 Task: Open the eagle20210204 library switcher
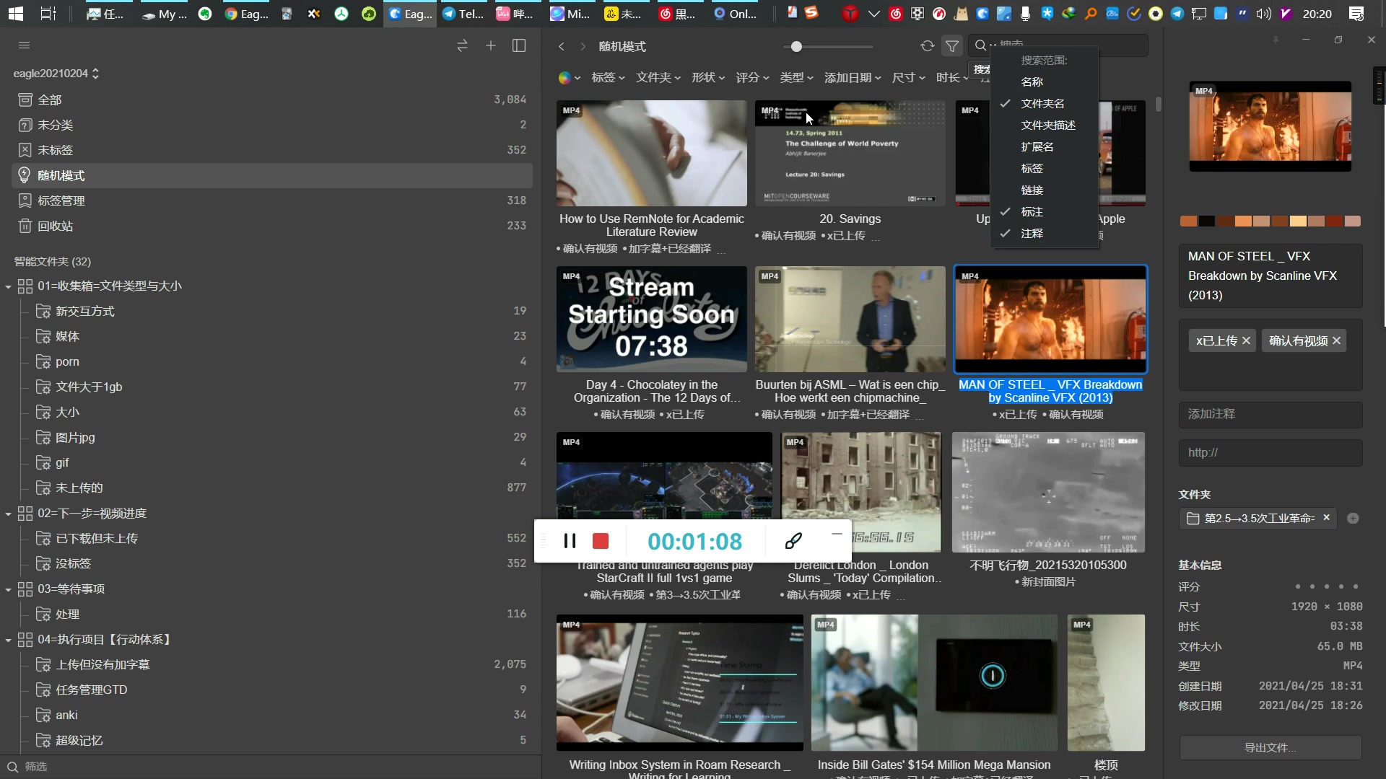pos(56,74)
